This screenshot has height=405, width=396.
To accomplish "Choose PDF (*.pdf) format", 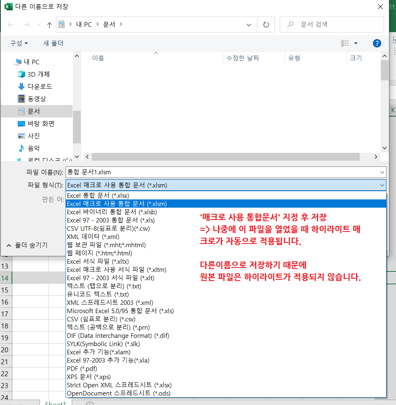I will pos(226,369).
